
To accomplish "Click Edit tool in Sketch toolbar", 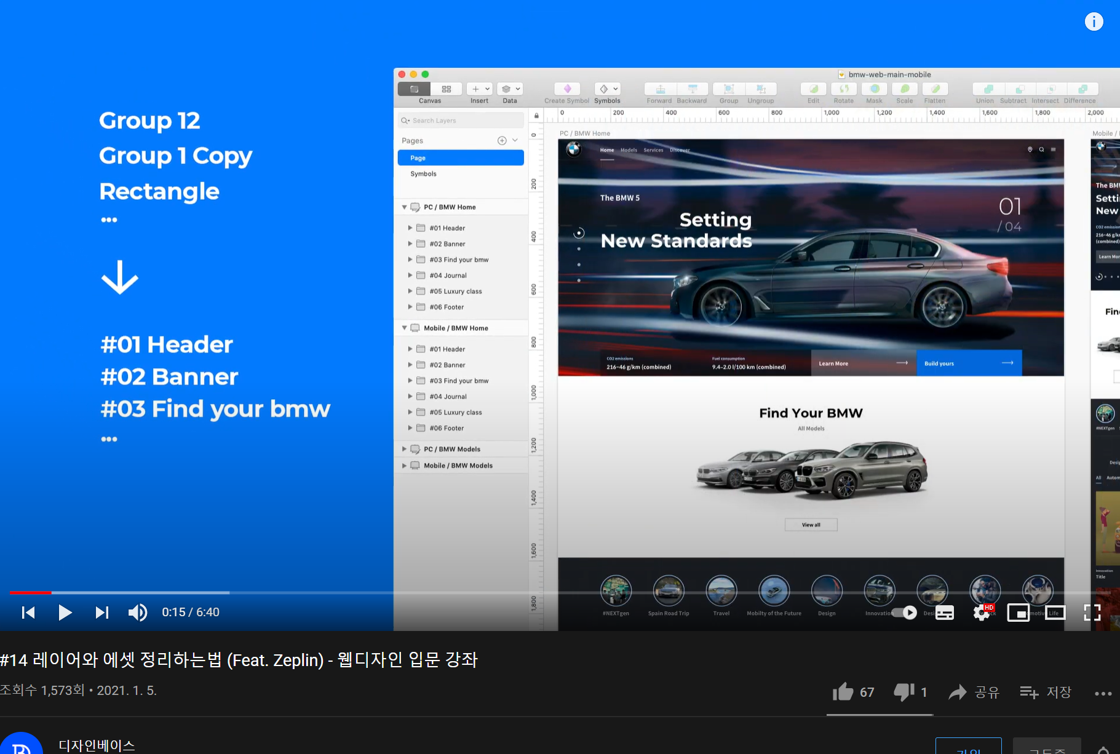I will (814, 89).
